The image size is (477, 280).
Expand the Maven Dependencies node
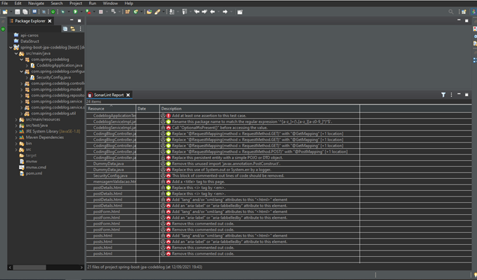16,138
